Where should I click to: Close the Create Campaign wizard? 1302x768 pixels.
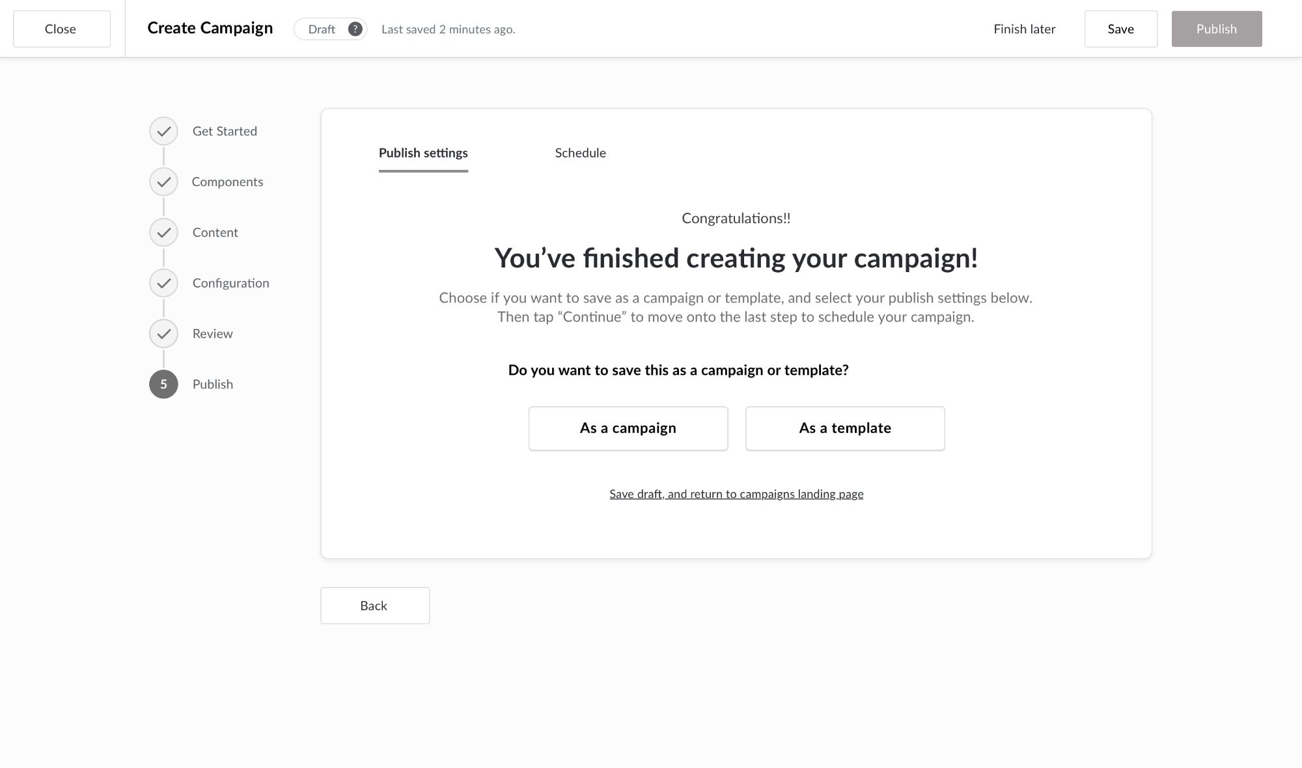pyautogui.click(x=61, y=29)
